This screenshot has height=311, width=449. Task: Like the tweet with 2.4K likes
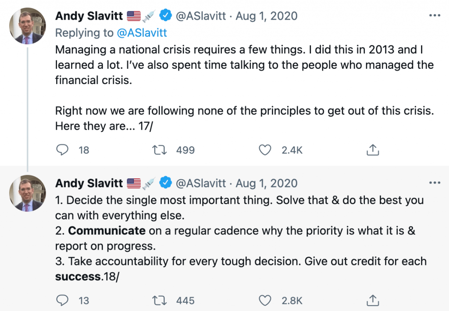pos(265,150)
